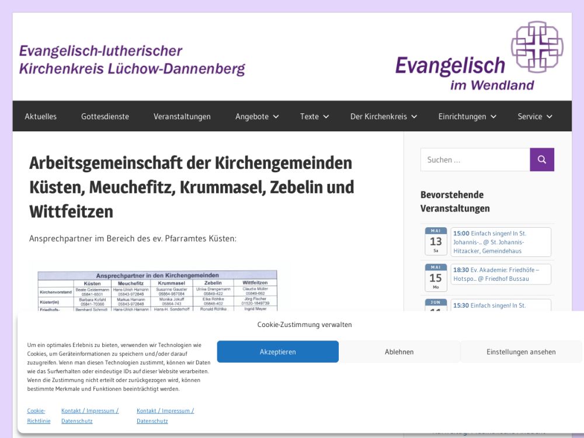Click the Suchen search input field
Screen dimensions: 584x438
tap(475, 159)
